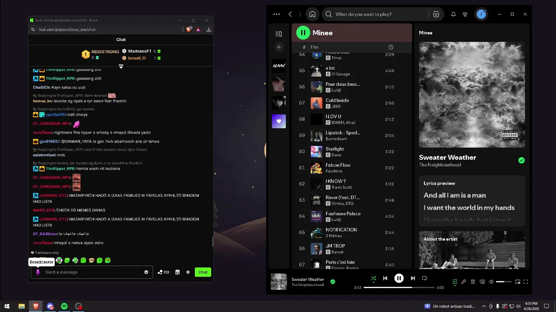The width and height of the screenshot is (556, 312).
Task: Enter Spotify full screen mode
Action: coord(526,282)
